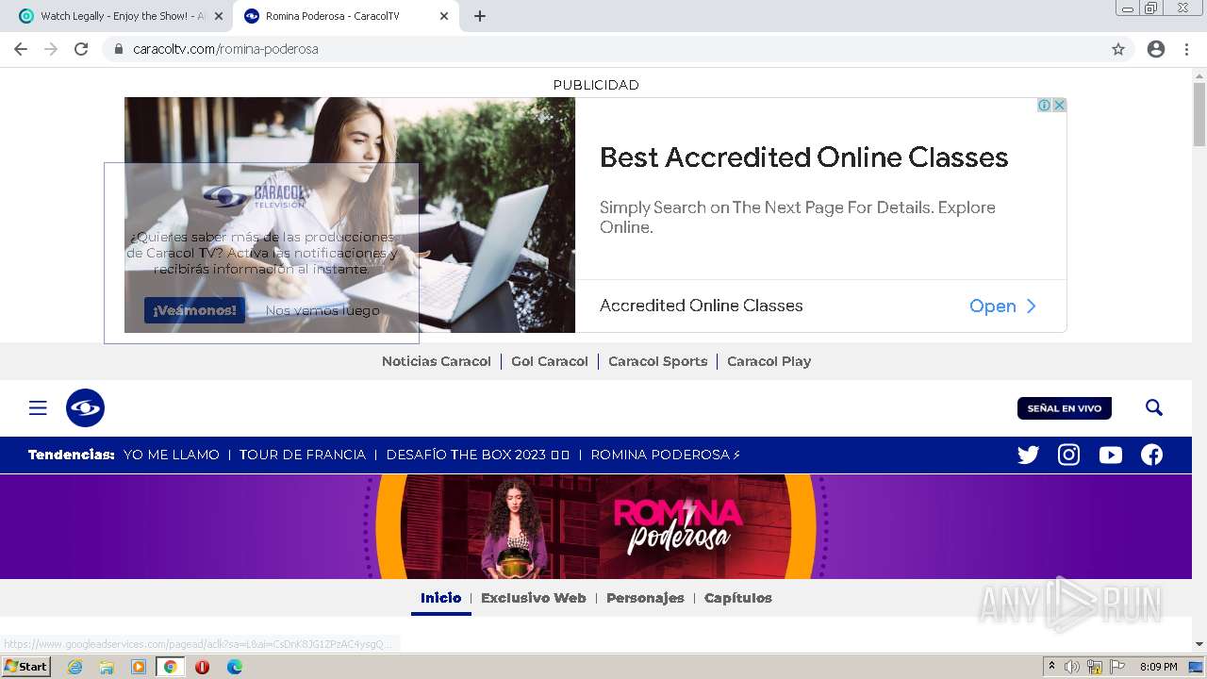Open Caracol Play link
The height and width of the screenshot is (679, 1207).
click(x=769, y=361)
